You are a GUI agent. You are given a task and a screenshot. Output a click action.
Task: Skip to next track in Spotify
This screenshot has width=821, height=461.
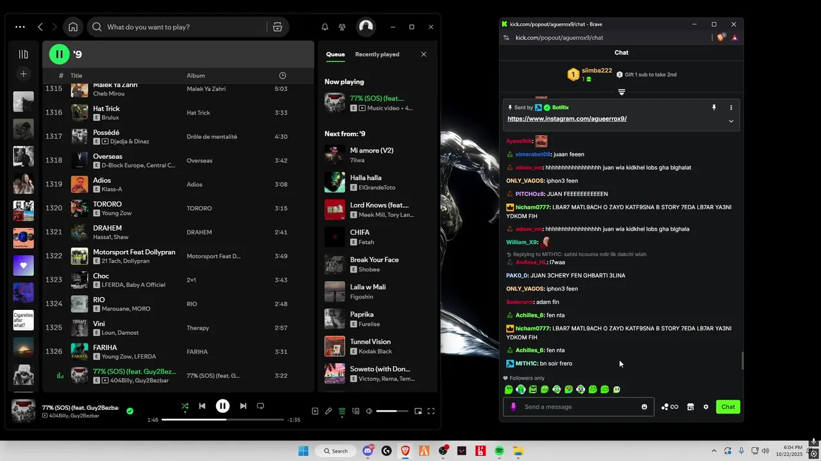[243, 406]
